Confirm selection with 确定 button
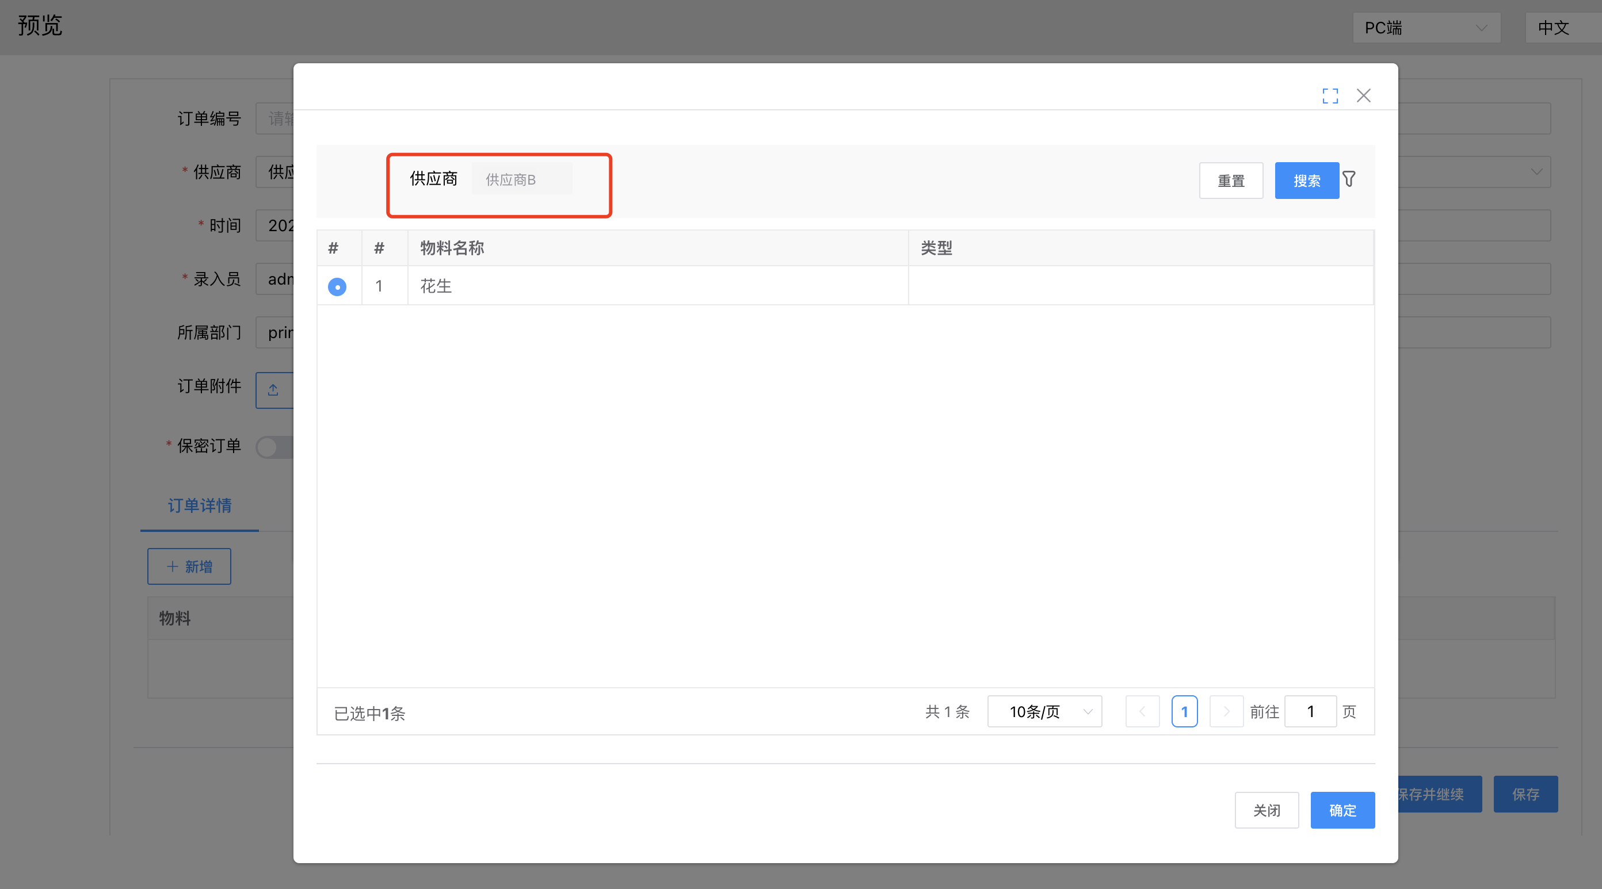The width and height of the screenshot is (1602, 889). click(x=1342, y=810)
